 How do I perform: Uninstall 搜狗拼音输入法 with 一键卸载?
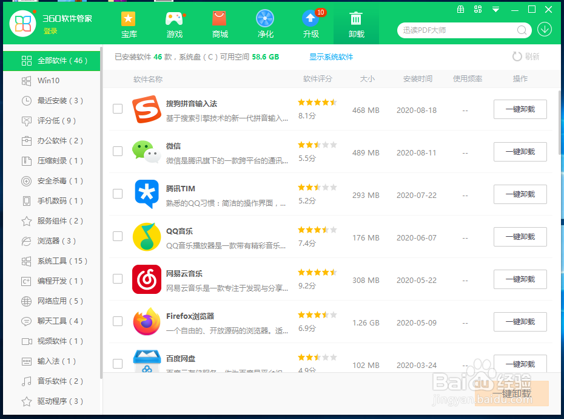520,109
